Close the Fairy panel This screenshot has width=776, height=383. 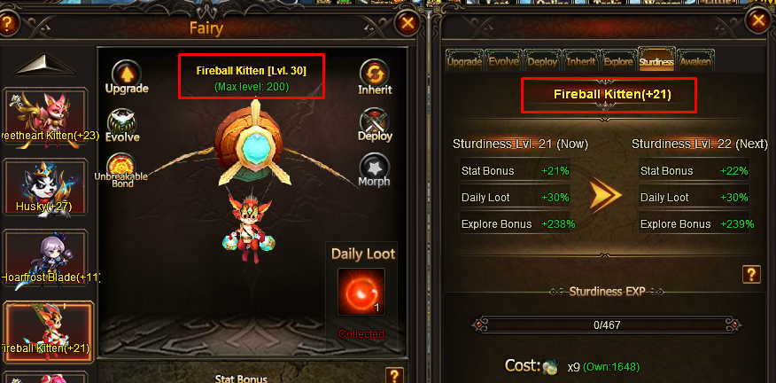(x=407, y=23)
